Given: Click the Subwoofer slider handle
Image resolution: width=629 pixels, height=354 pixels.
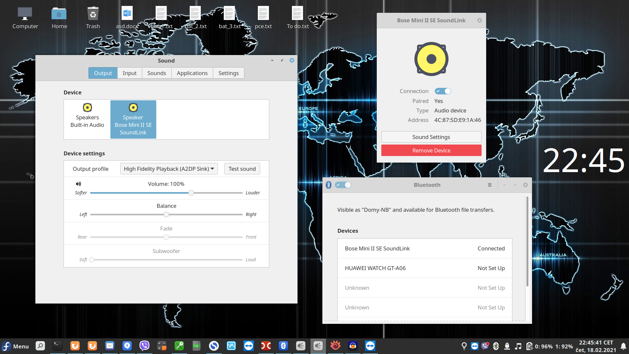Looking at the screenshot, I should [92, 260].
